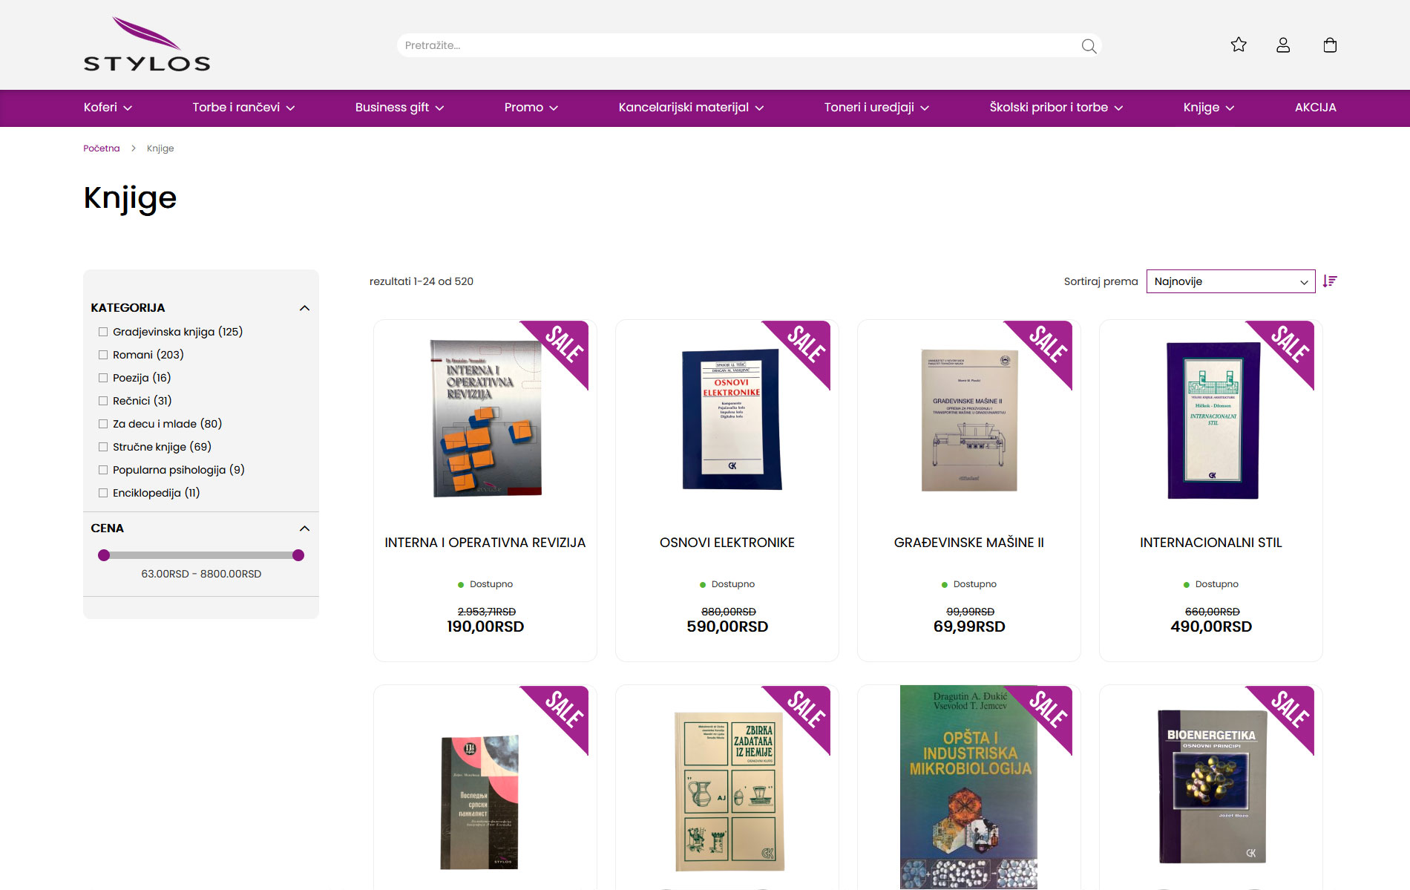
Task: Open the user account icon
Action: [1283, 45]
